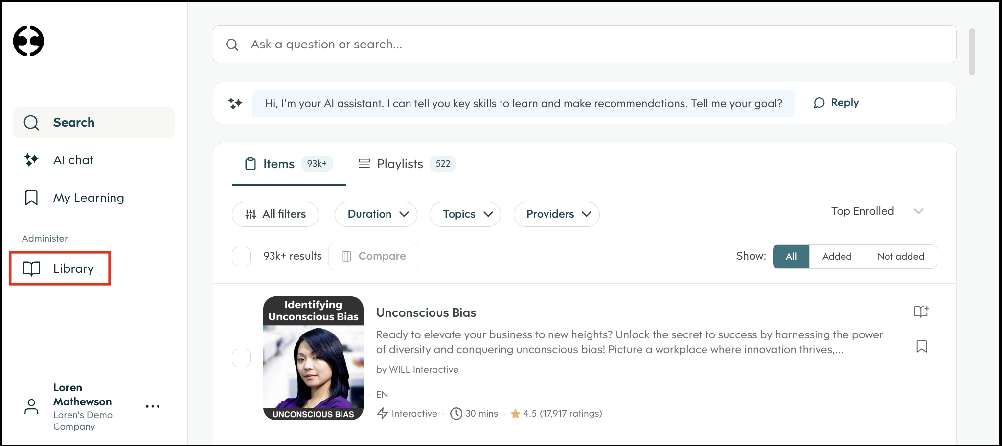Viewport: 1002px width, 446px height.
Task: Click the 93k+ results count
Action: tap(293, 256)
